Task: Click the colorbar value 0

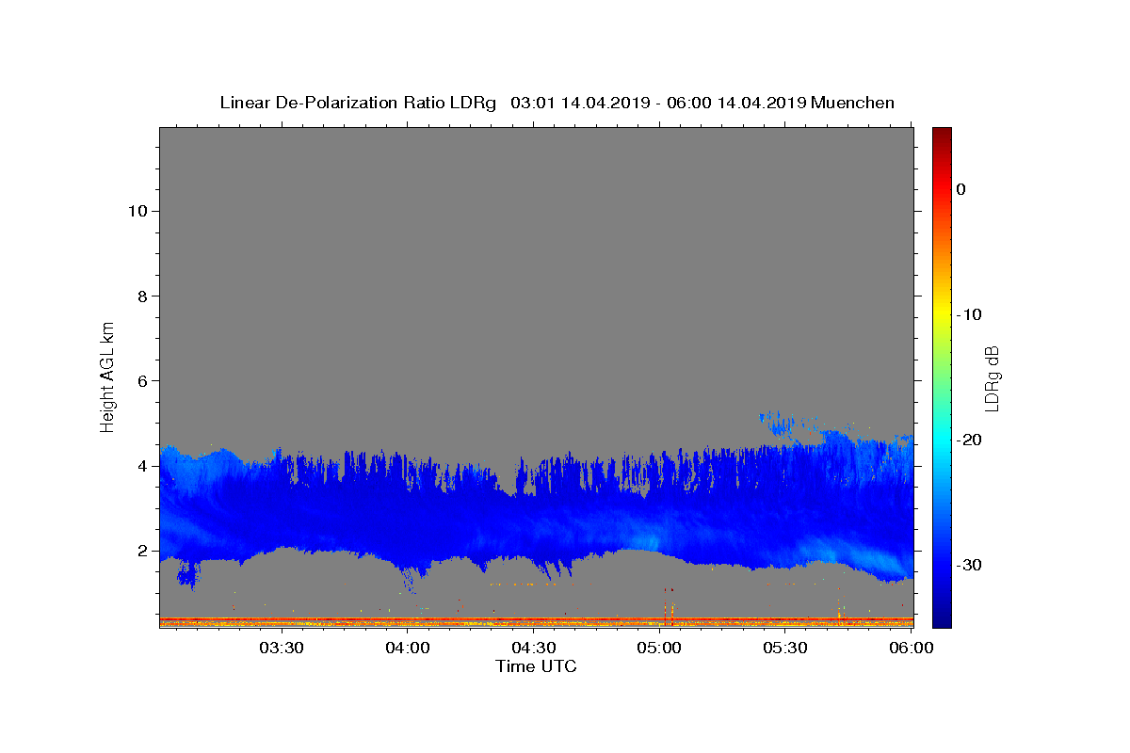Action: click(960, 189)
